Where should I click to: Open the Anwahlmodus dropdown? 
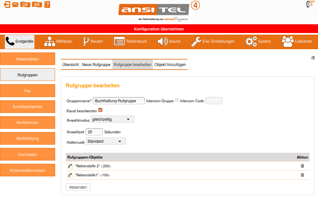112,119
